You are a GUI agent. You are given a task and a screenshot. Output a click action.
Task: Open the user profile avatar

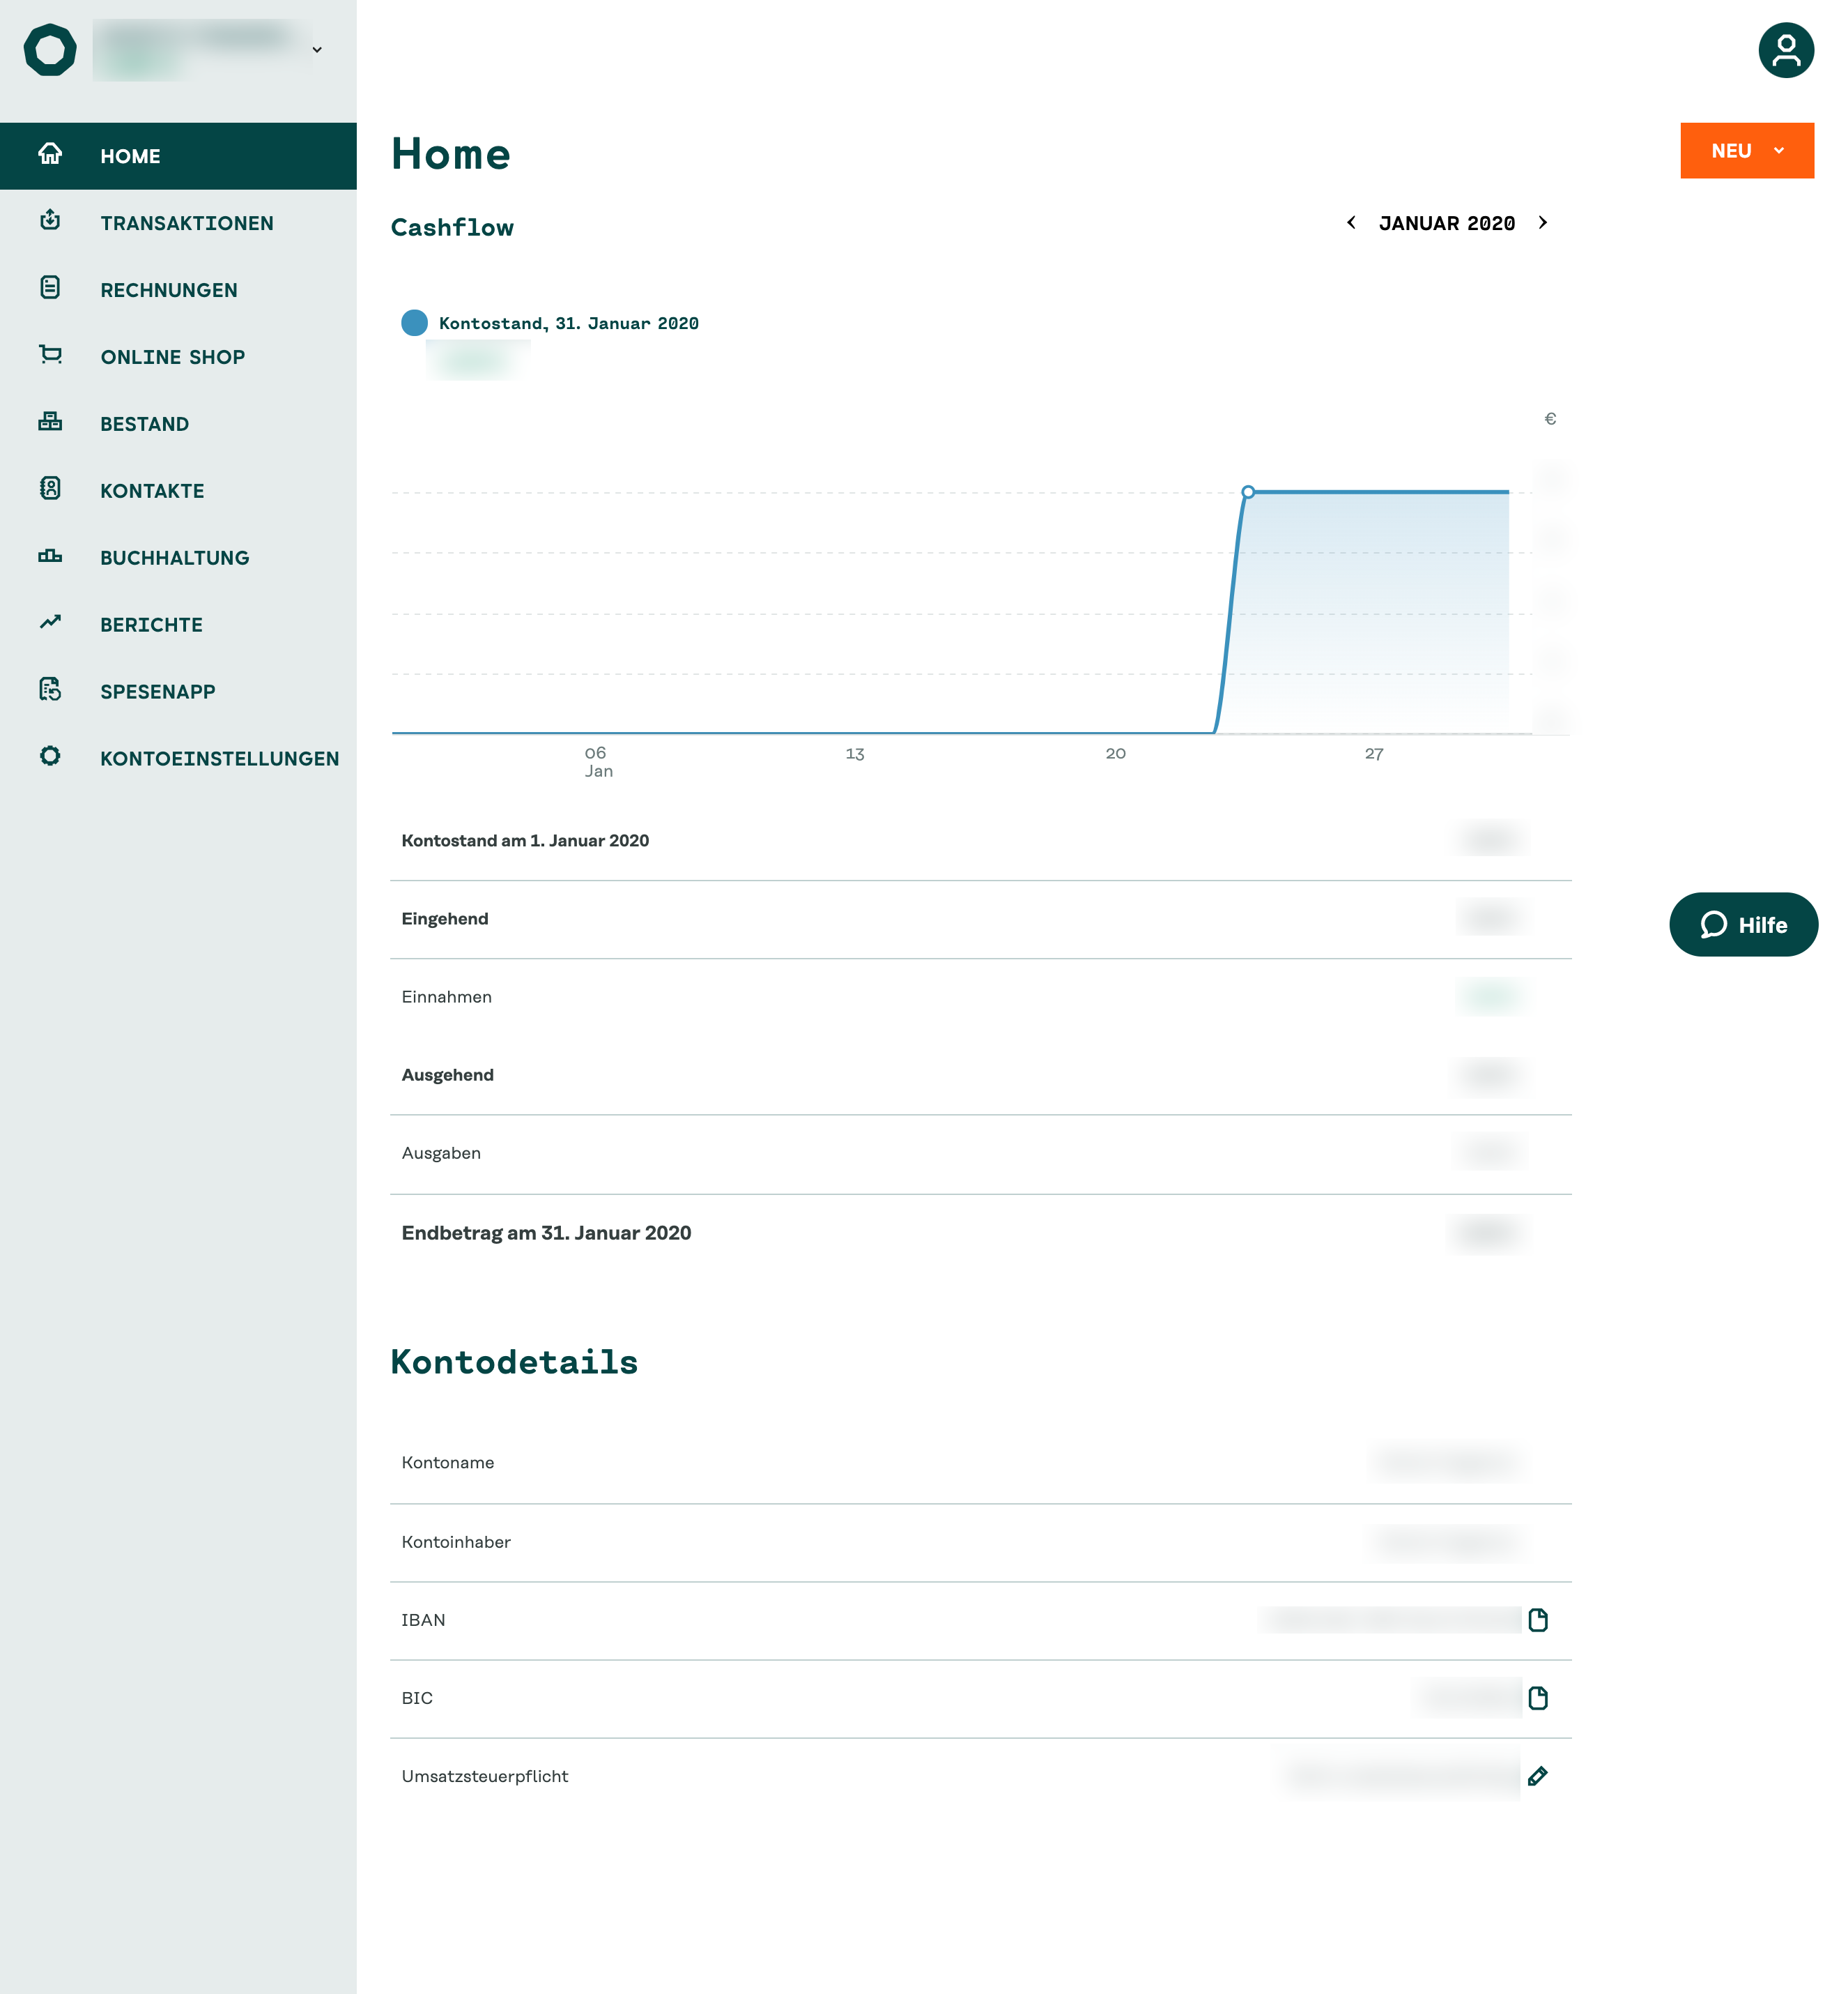point(1786,50)
